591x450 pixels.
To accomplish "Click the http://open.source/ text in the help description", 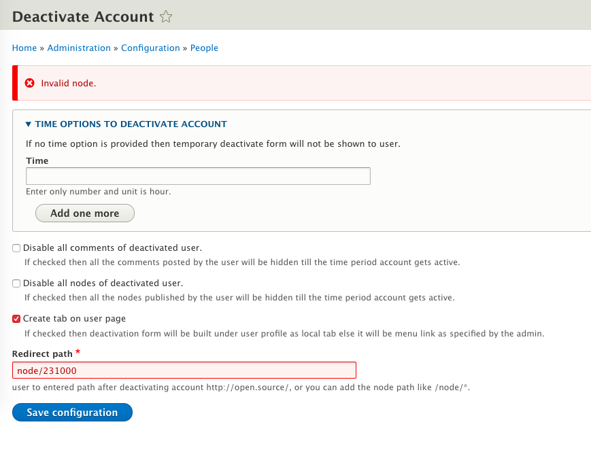I will click(x=248, y=387).
